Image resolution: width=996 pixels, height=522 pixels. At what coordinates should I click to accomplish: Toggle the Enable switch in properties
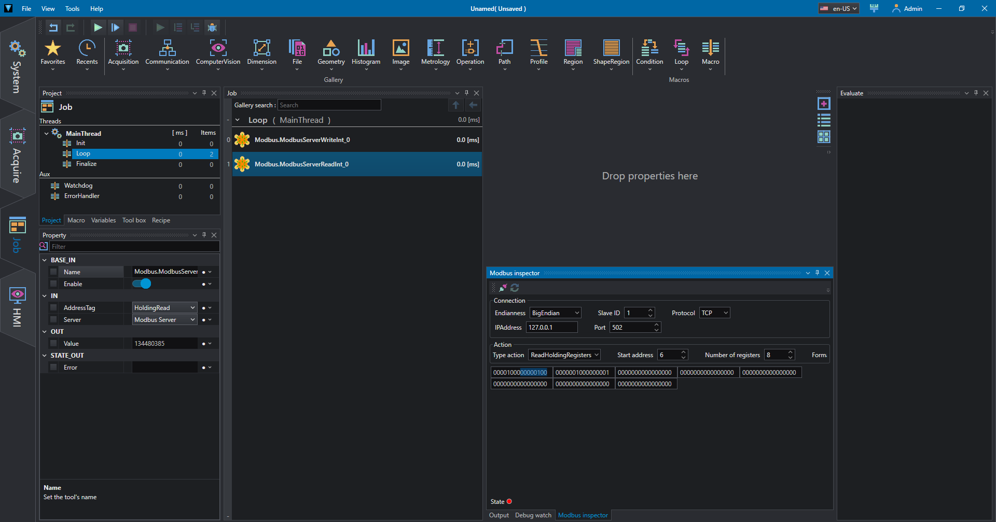(142, 284)
